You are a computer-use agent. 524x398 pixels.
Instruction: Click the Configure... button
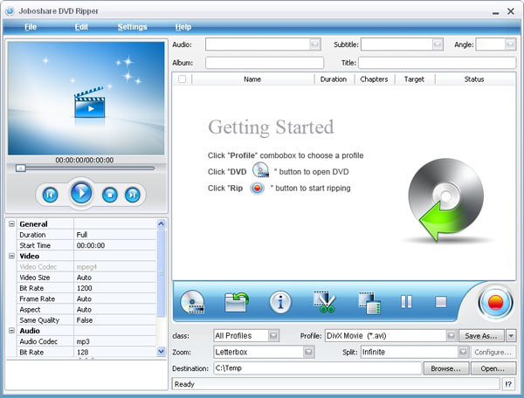493,352
